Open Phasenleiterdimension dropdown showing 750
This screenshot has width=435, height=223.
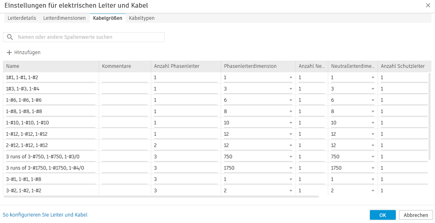(290, 157)
